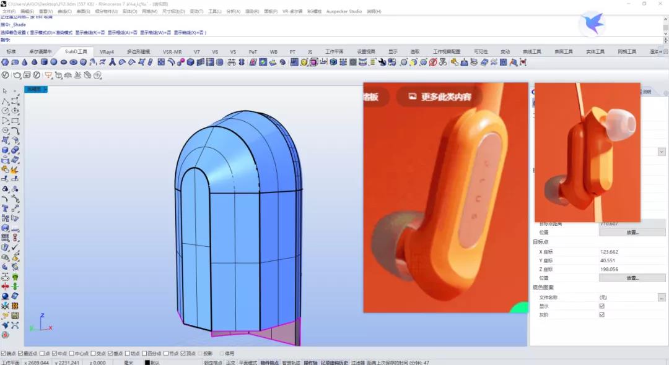The image size is (669, 365).
Task: Click the first checkmark circle icon
Action: click(x=5, y=75)
